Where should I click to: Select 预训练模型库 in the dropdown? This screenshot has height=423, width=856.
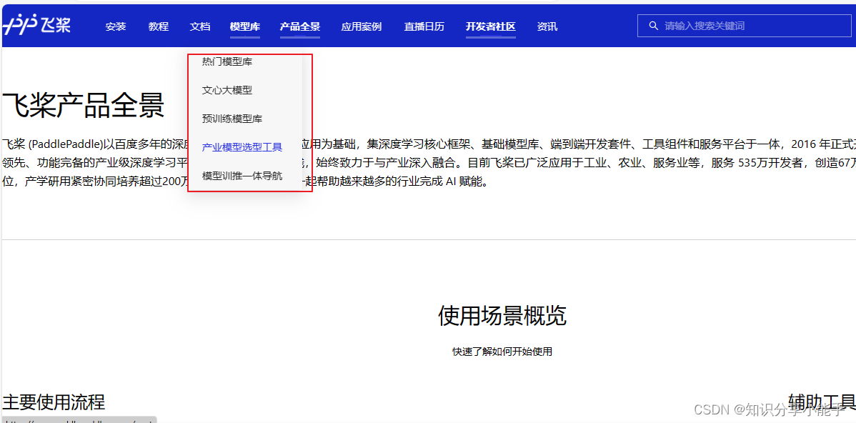click(x=232, y=119)
